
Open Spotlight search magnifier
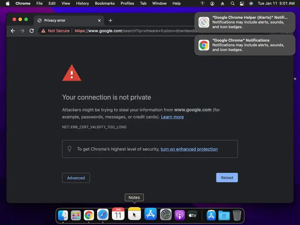coord(232,4)
